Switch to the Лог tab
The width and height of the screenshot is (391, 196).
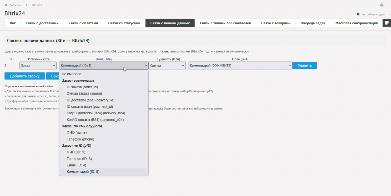point(13,23)
